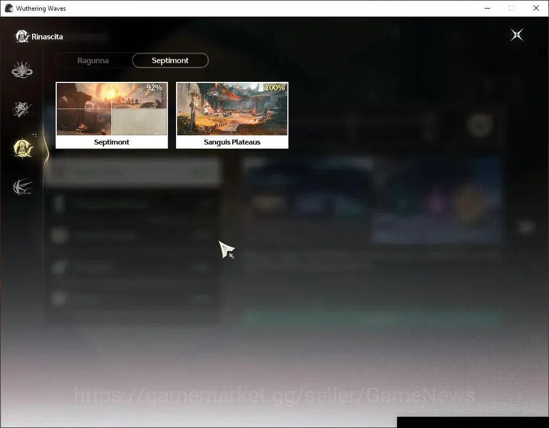Click the Rinascita emblem in the header

pyautogui.click(x=22, y=36)
